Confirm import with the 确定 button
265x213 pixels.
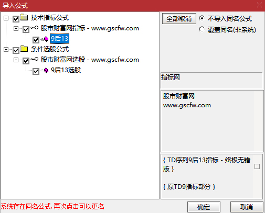pyautogui.click(x=204, y=207)
